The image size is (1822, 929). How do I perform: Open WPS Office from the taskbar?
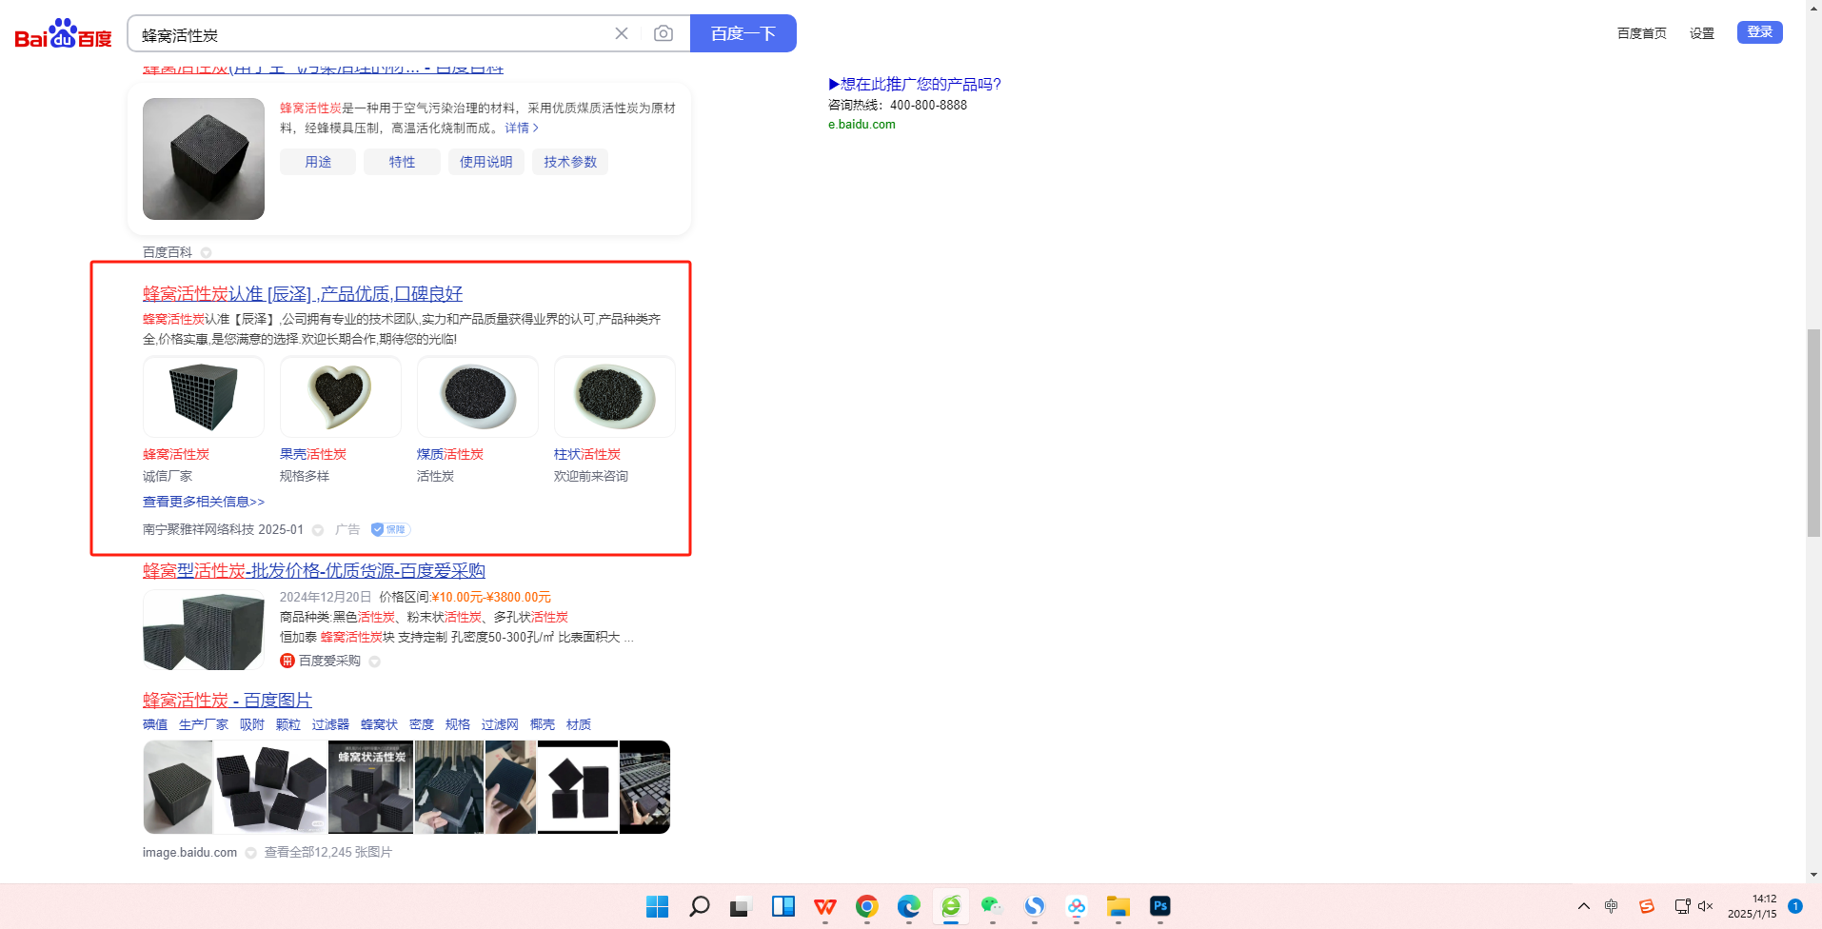point(825,906)
